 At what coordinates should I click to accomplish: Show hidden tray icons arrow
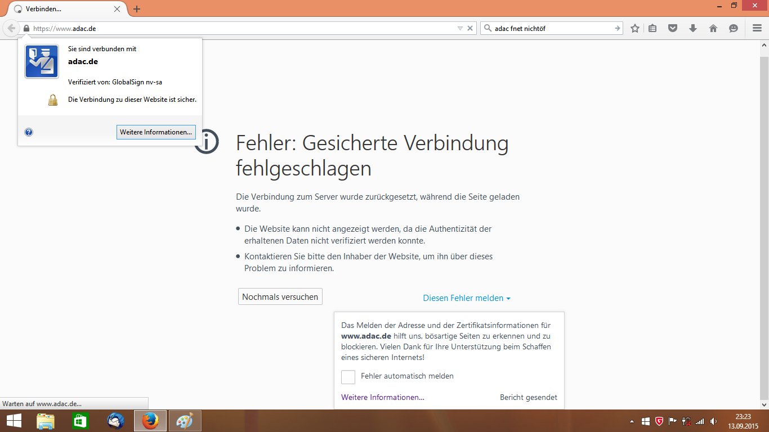(x=632, y=421)
